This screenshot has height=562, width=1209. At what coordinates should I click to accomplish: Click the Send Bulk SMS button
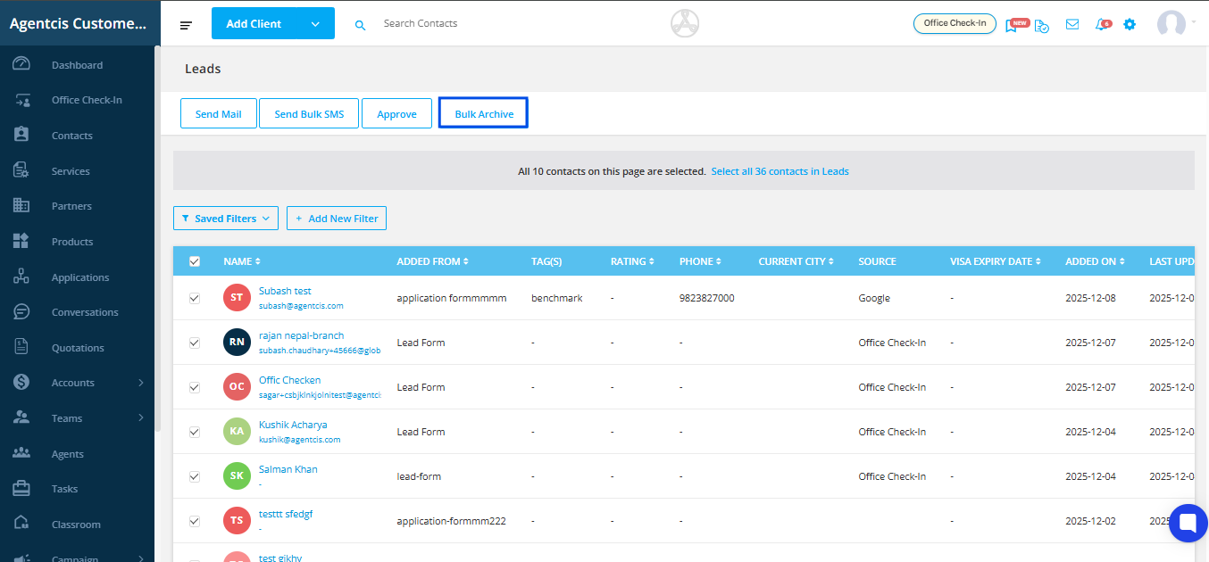click(309, 114)
